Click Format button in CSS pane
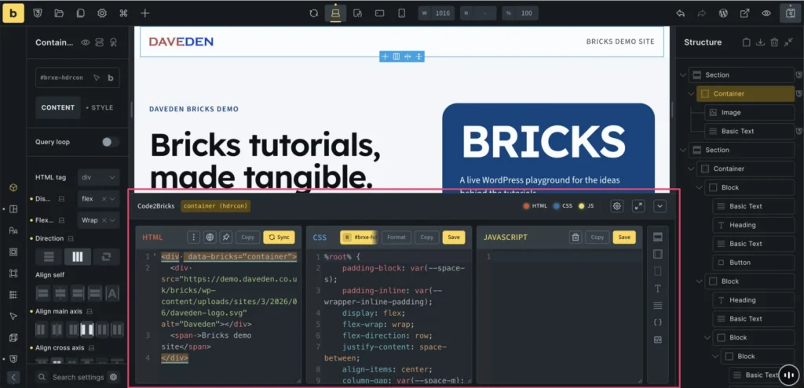 pyautogui.click(x=397, y=237)
